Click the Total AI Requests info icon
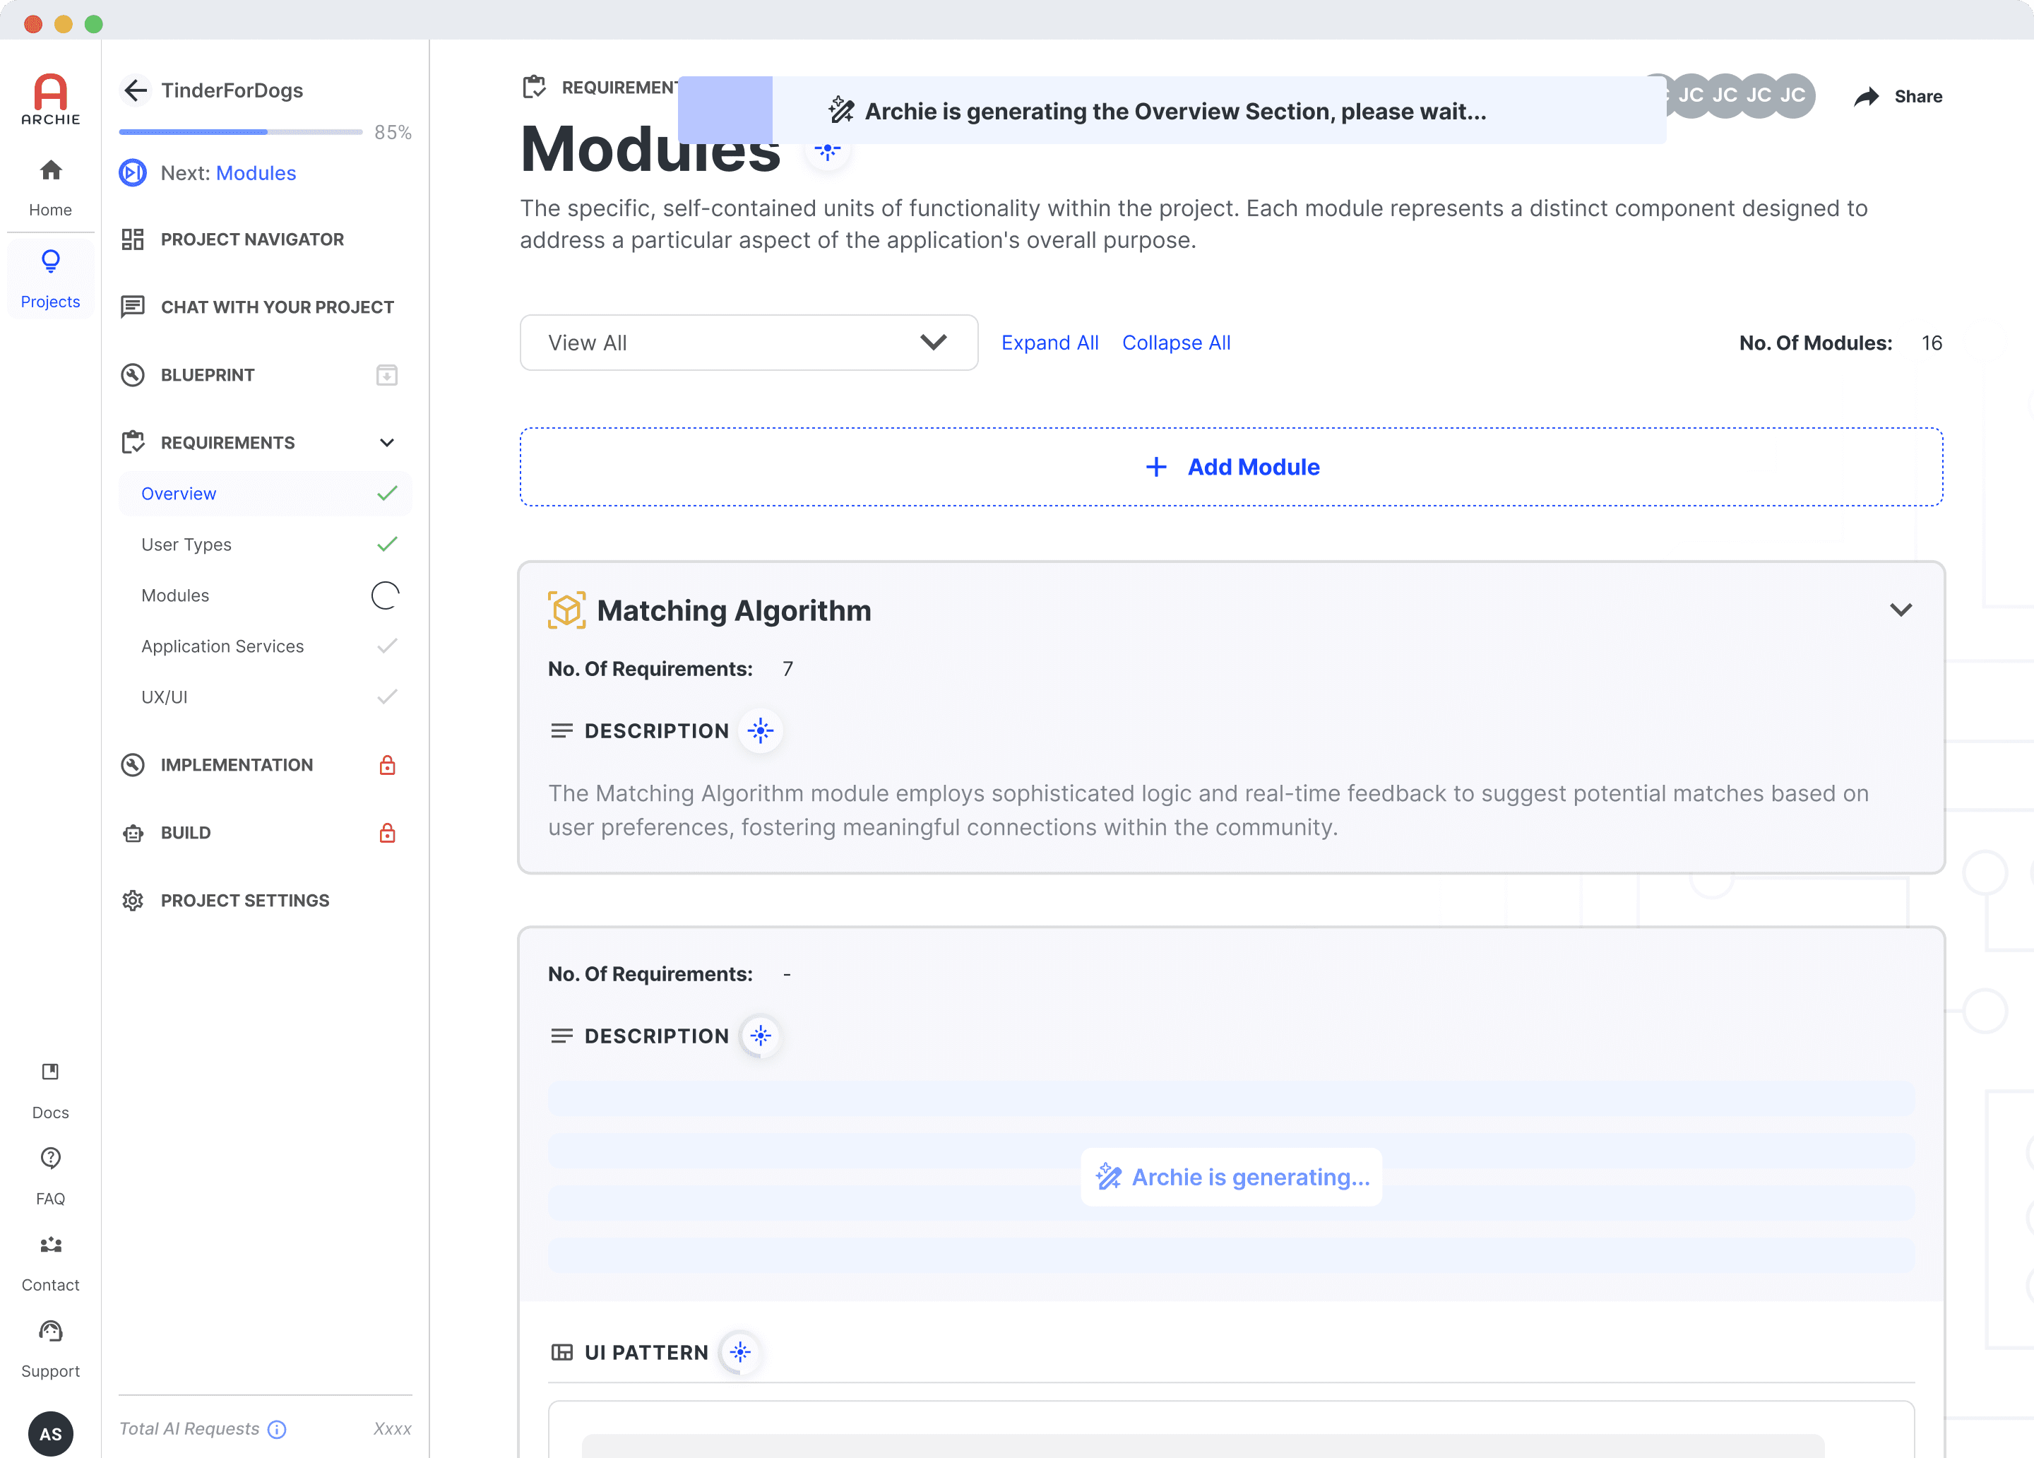The image size is (2034, 1458). 277,1429
